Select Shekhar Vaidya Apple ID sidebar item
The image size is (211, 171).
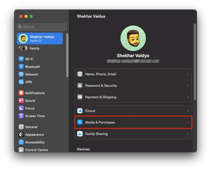point(40,39)
